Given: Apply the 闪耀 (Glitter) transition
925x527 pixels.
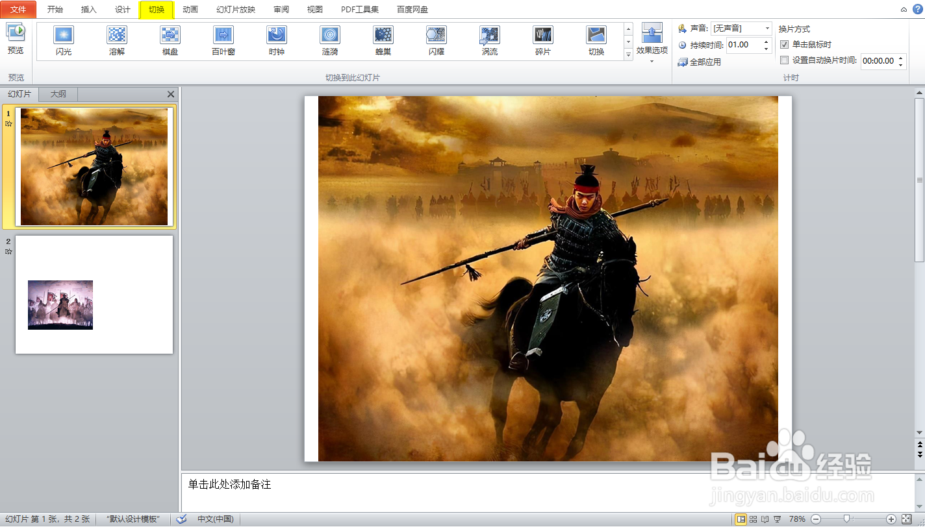Looking at the screenshot, I should [x=437, y=40].
